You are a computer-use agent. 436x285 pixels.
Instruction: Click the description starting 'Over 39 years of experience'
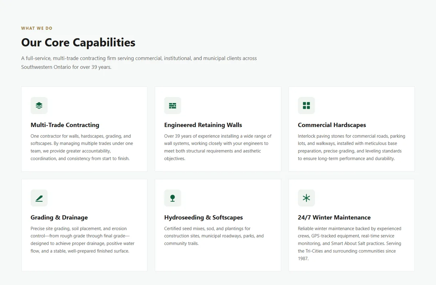pyautogui.click(x=218, y=147)
